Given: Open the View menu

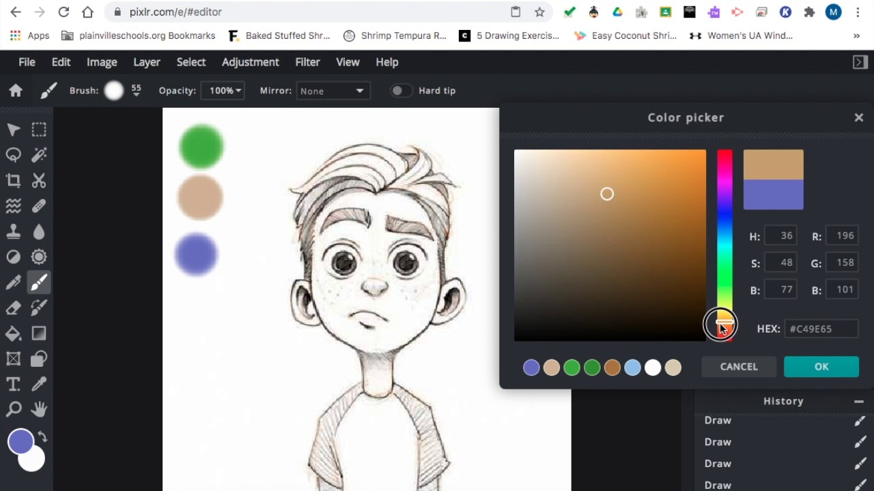Looking at the screenshot, I should point(348,62).
